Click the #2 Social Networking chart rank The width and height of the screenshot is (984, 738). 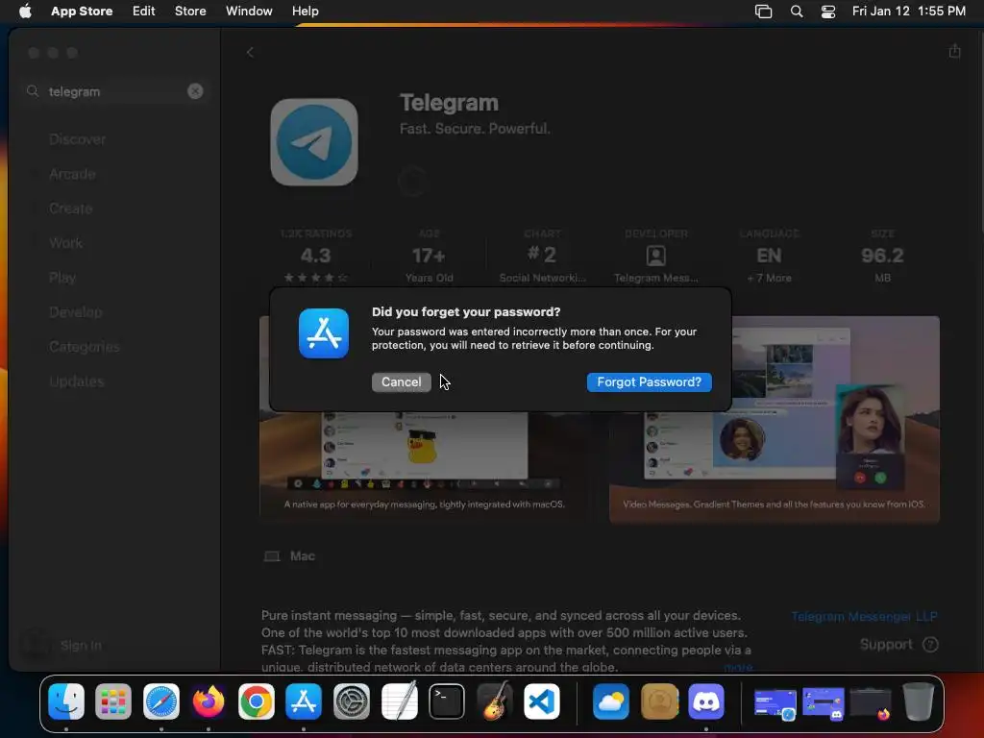[x=542, y=255]
